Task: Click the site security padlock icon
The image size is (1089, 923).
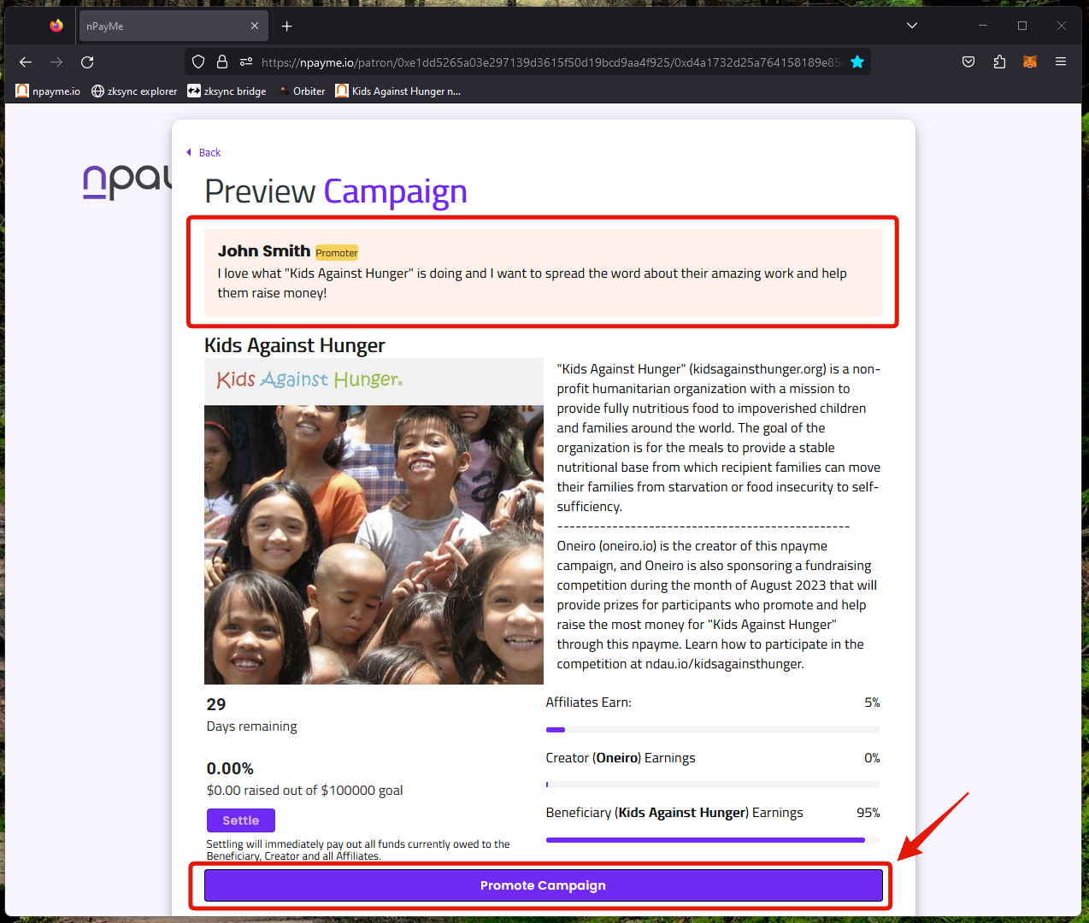Action: (x=222, y=62)
